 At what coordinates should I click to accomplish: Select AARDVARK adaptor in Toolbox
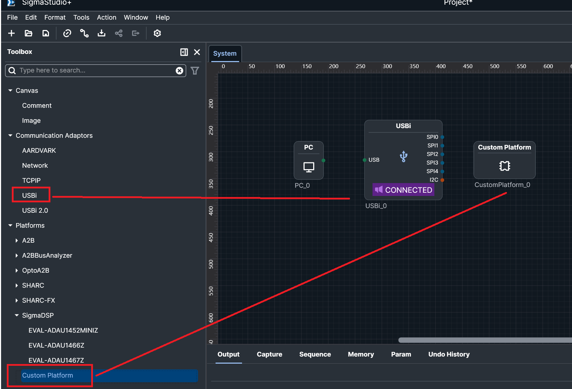(x=39, y=151)
